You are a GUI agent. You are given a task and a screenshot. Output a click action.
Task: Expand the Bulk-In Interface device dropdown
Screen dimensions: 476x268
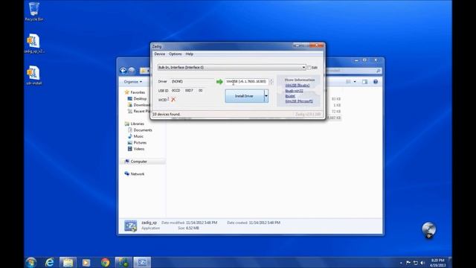pyautogui.click(x=303, y=67)
